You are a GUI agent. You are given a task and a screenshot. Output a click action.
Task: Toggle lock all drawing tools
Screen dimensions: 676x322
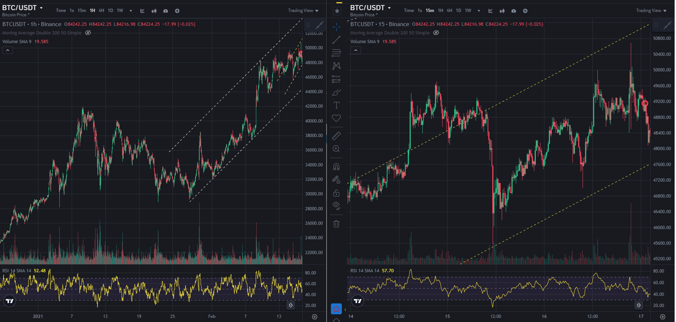pyautogui.click(x=336, y=193)
